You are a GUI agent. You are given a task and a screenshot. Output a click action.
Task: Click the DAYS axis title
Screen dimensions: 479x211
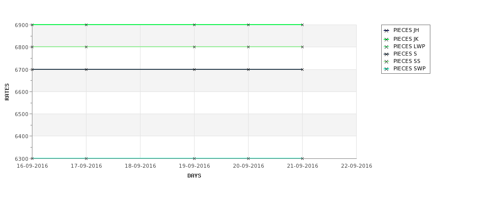[x=194, y=176]
